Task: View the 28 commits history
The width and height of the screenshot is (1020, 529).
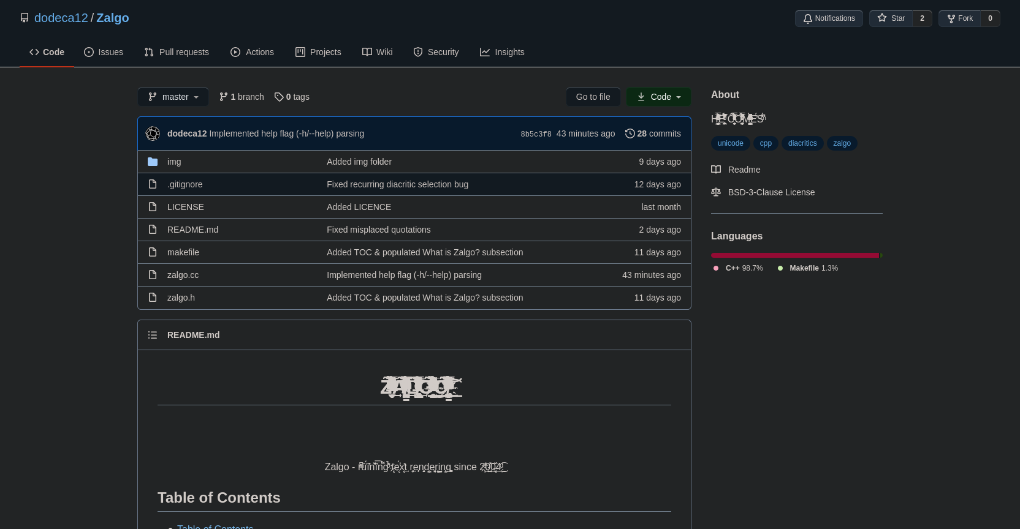Action: [653, 133]
